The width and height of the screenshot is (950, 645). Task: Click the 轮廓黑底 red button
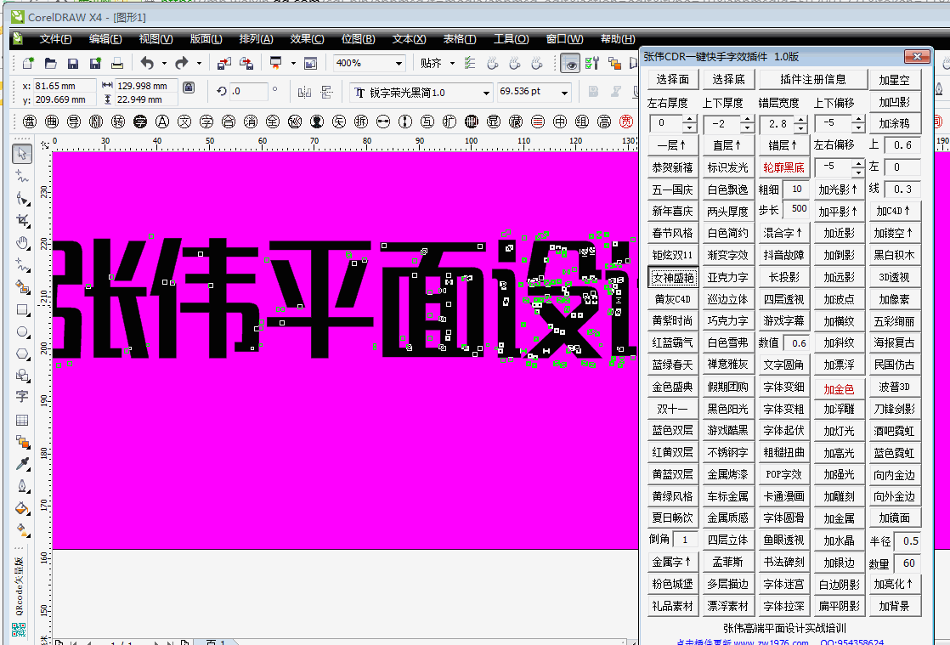pyautogui.click(x=783, y=167)
